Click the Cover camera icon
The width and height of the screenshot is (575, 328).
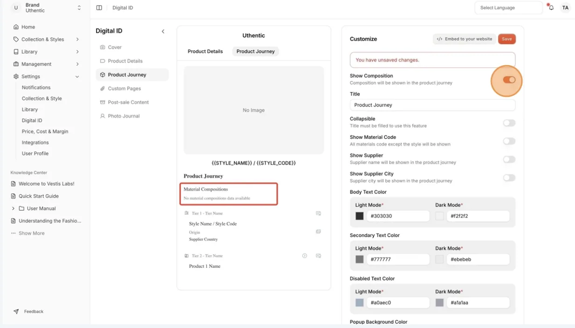click(103, 47)
